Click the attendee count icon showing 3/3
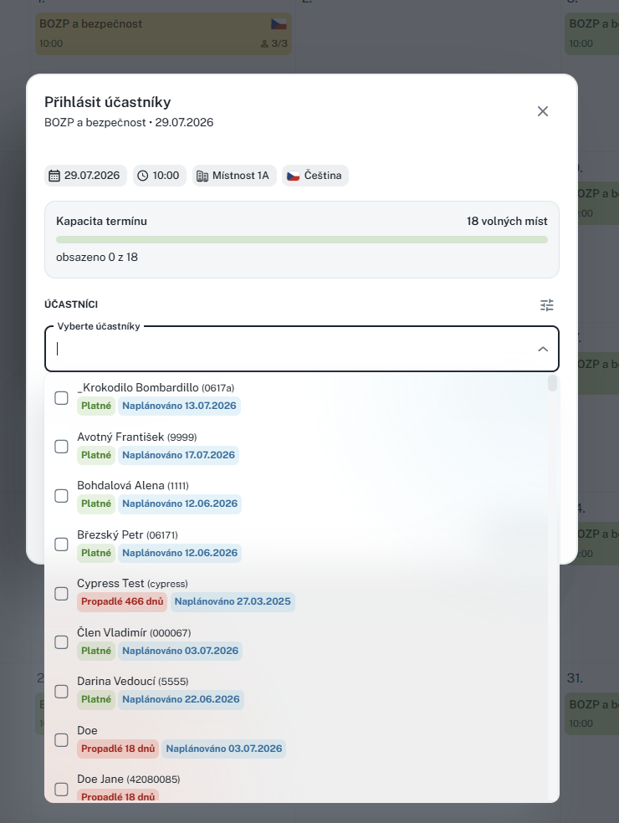The width and height of the screenshot is (619, 823). tap(264, 44)
